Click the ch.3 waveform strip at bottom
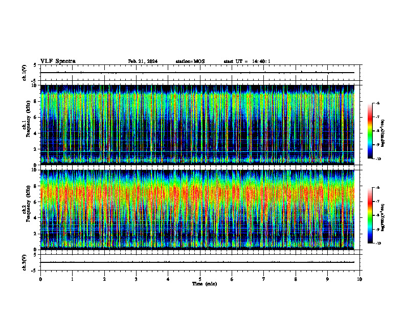This screenshot has height=313, width=405. tap(200, 262)
